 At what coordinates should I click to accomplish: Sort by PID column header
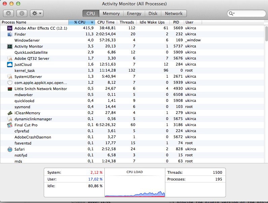coord(176,22)
